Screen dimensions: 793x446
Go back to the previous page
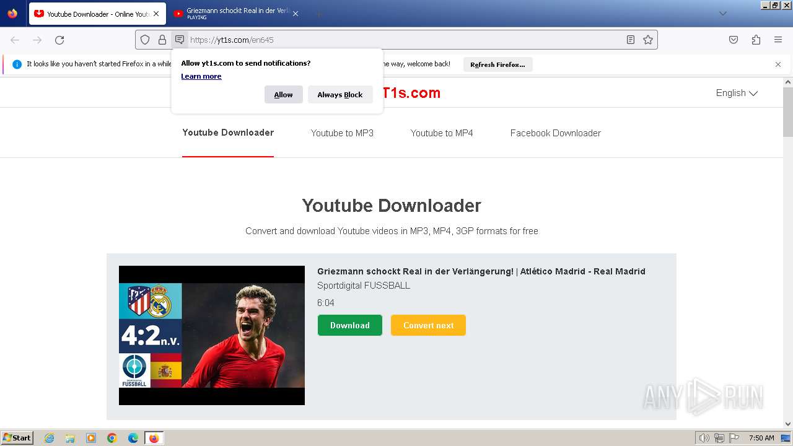click(x=15, y=40)
